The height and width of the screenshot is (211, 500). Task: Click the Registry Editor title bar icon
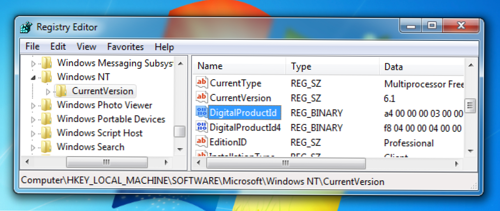click(26, 28)
